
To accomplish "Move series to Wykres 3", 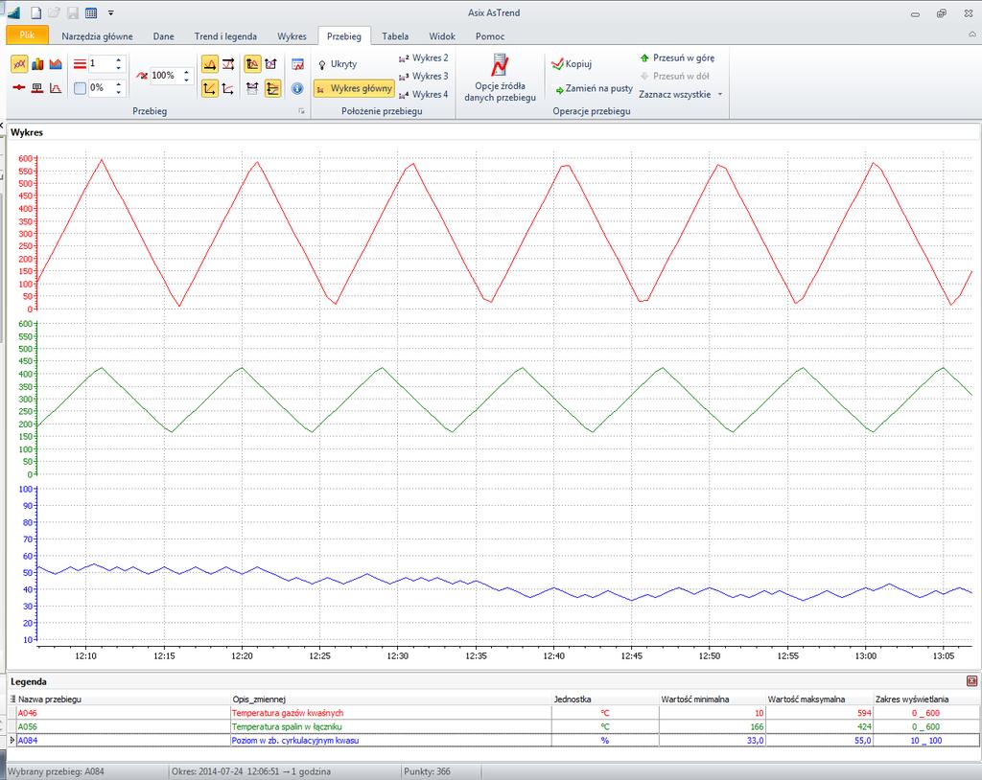I will pos(424,77).
